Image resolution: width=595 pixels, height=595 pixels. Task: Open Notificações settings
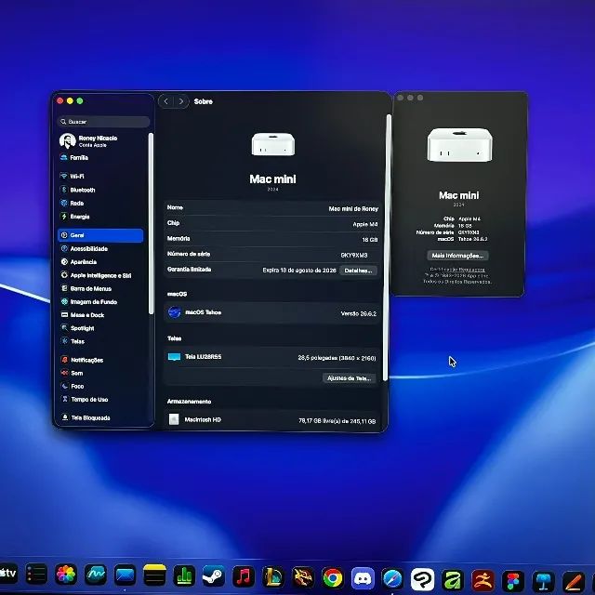(100, 360)
